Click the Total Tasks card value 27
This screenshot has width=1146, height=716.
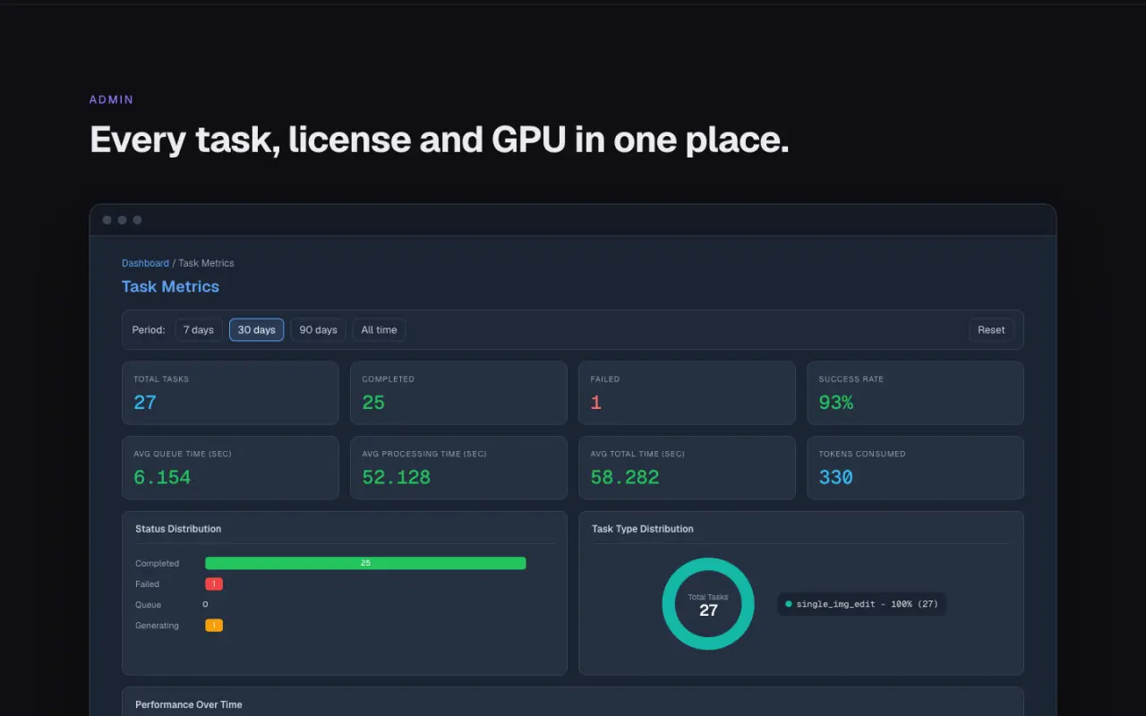(145, 403)
